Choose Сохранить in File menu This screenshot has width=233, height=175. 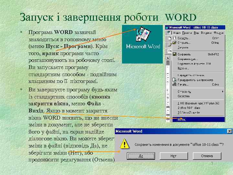198,54
